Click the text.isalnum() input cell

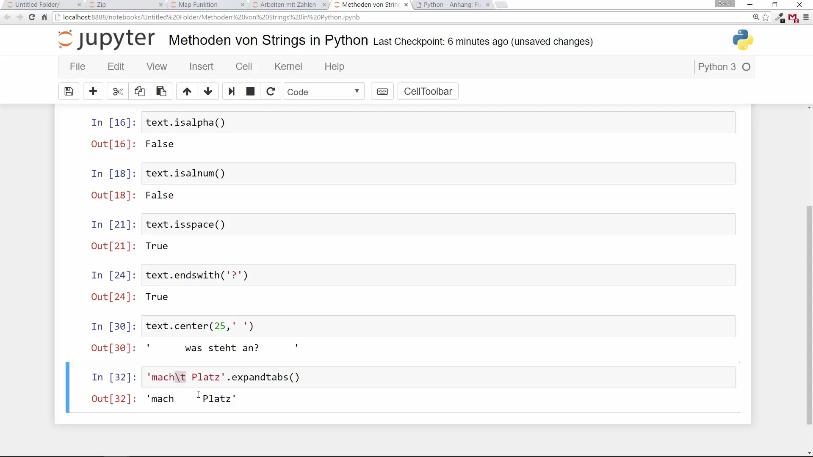[x=438, y=173]
